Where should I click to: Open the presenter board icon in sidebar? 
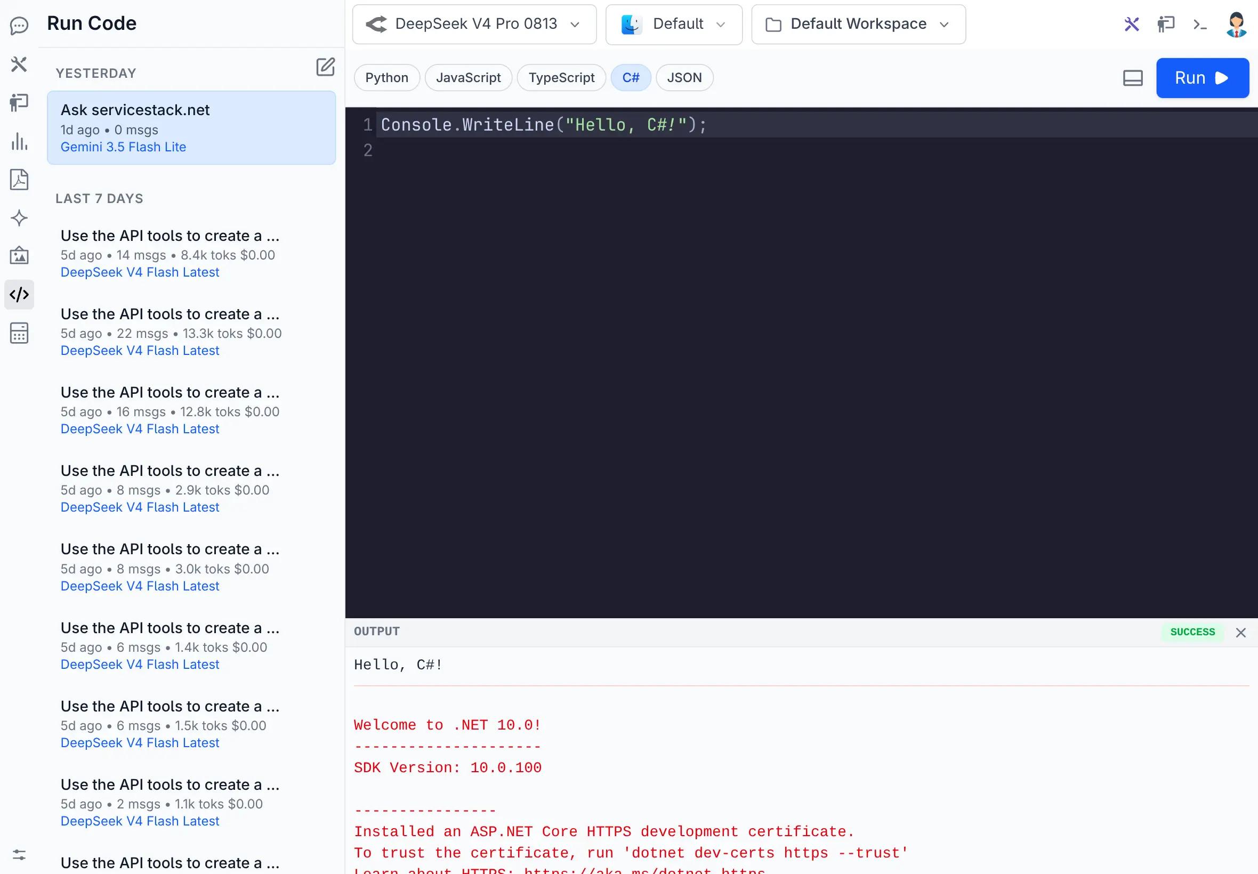[19, 102]
